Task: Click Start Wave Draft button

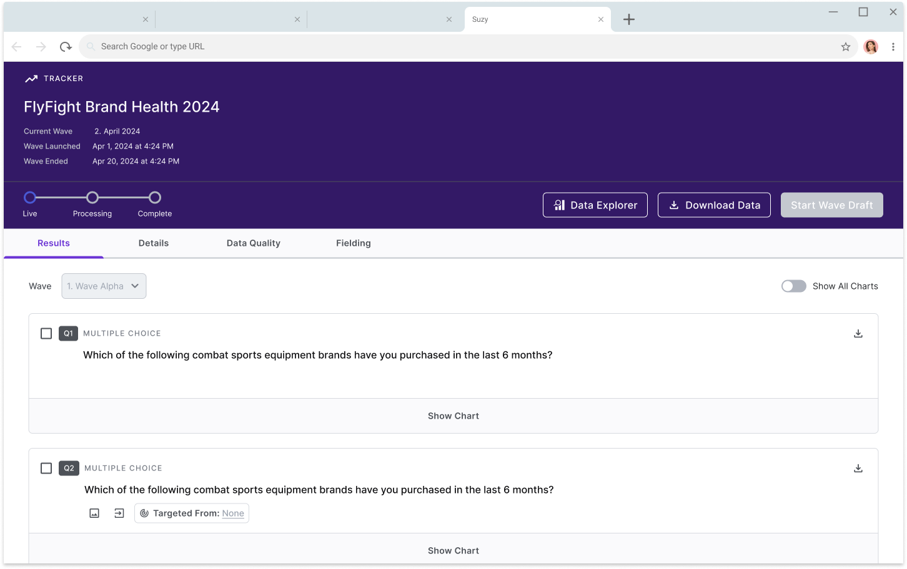Action: (x=832, y=205)
